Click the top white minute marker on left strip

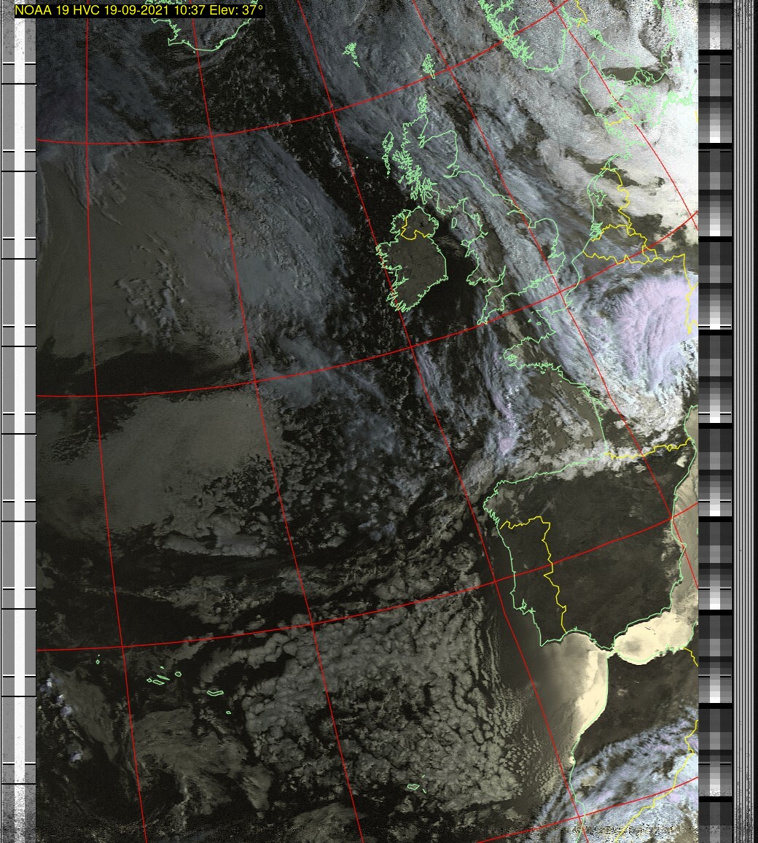point(19,73)
